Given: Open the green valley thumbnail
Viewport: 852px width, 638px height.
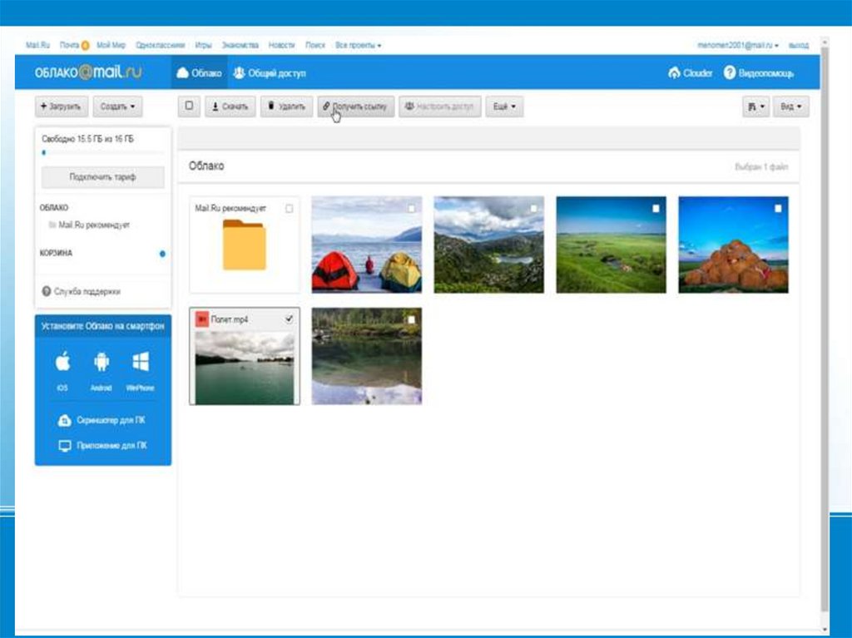Looking at the screenshot, I should pos(612,245).
